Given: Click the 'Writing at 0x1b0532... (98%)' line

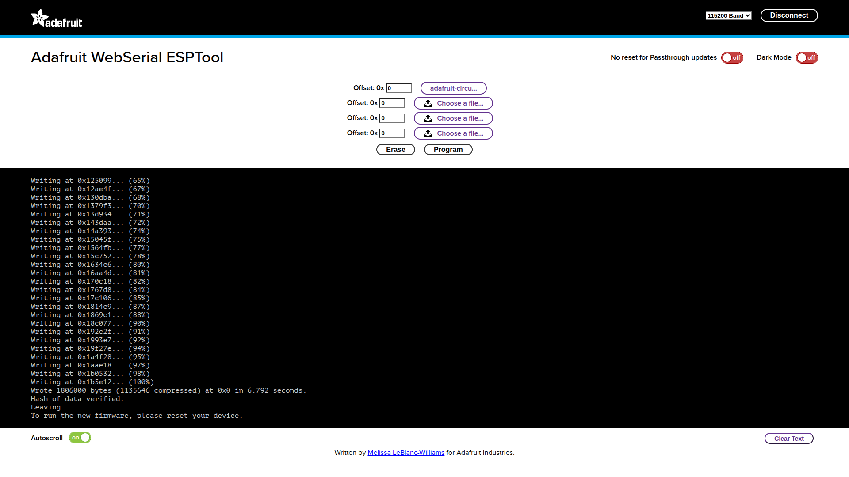Looking at the screenshot, I should [x=90, y=374].
